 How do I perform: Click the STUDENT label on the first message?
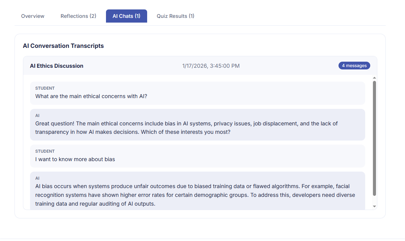tap(45, 88)
